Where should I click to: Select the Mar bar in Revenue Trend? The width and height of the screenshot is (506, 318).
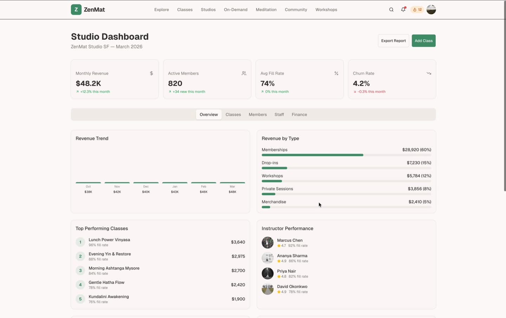coord(232,183)
